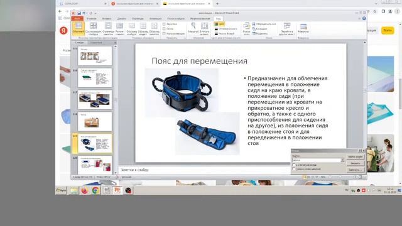This screenshot has width=402, height=226.
Task: Click Закрыть button in Find dialog
Action: pos(355,163)
